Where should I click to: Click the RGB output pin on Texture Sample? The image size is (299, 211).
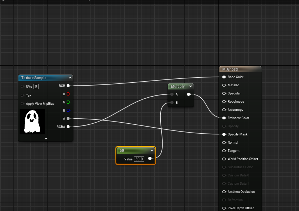click(x=68, y=86)
